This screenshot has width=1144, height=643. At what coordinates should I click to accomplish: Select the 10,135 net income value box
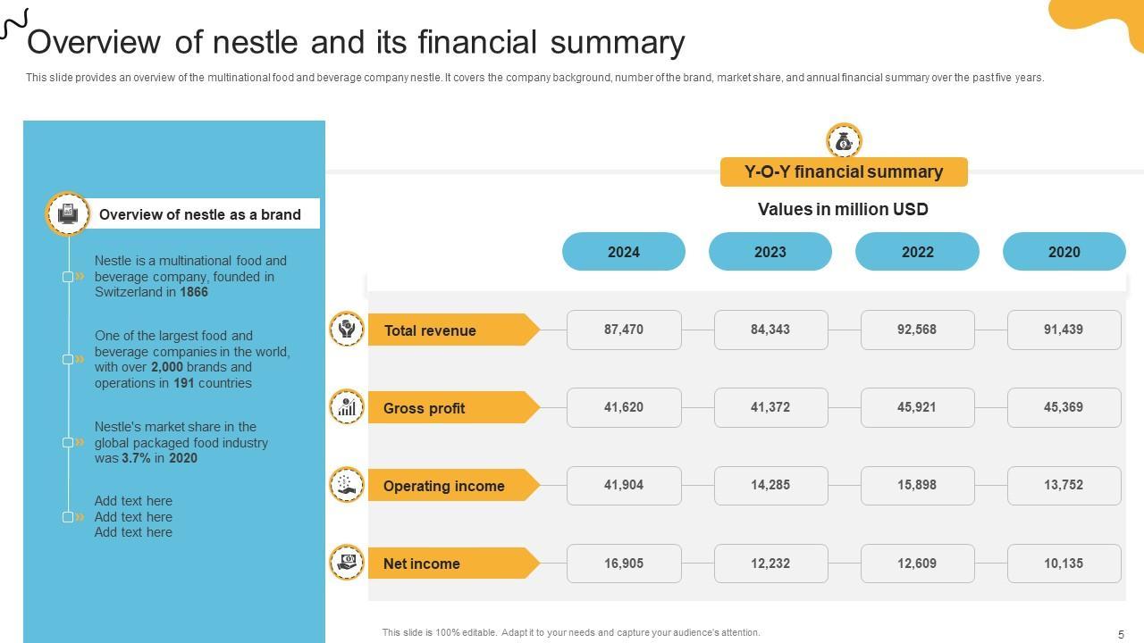point(1064,563)
